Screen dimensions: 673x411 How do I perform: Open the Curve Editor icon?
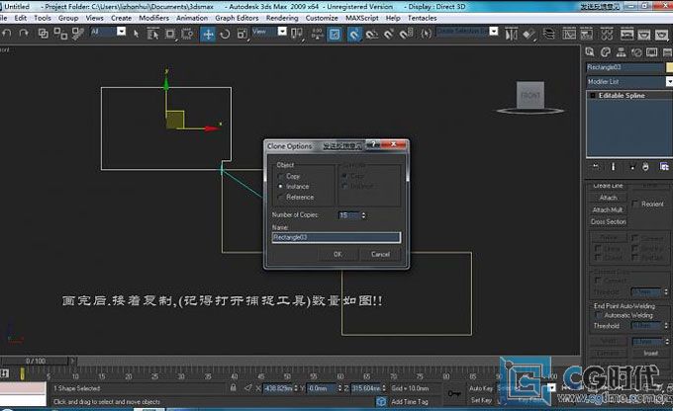point(569,34)
